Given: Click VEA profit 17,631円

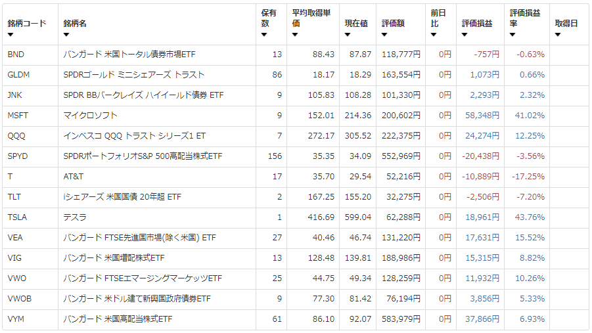Looking at the screenshot, I should [482, 238].
